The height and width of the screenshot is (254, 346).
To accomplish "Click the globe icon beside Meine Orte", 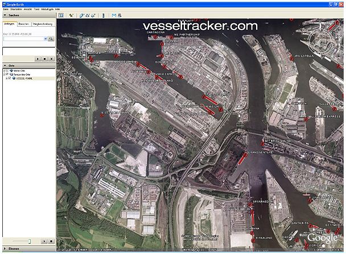I will click(11, 71).
